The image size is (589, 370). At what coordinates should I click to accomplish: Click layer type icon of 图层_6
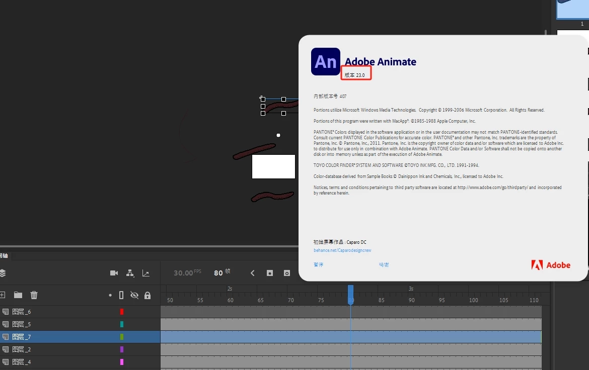[x=5, y=312]
